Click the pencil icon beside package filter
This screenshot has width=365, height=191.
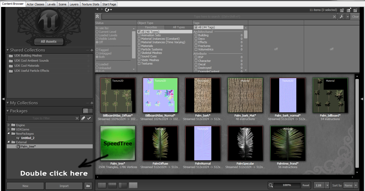click(x=83, y=118)
